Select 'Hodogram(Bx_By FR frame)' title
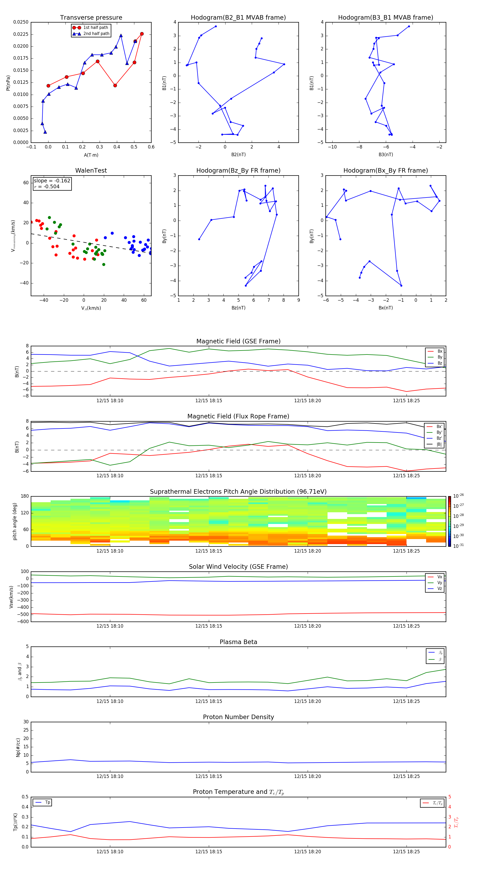477x875 pixels. click(x=386, y=170)
